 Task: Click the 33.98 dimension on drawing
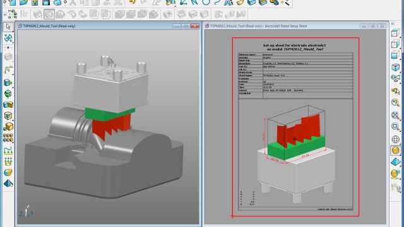tap(305, 156)
